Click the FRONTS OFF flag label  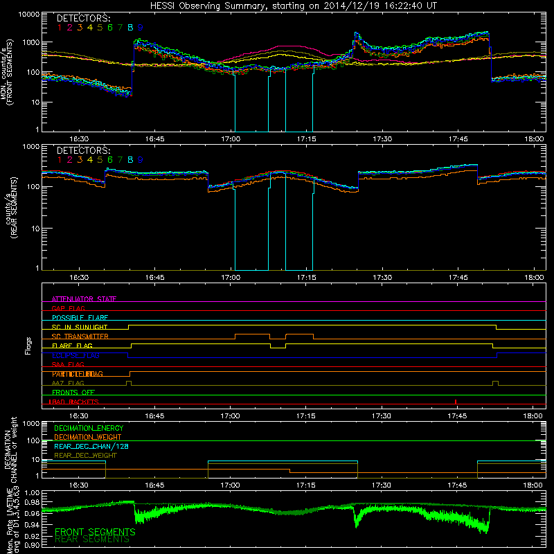point(73,393)
